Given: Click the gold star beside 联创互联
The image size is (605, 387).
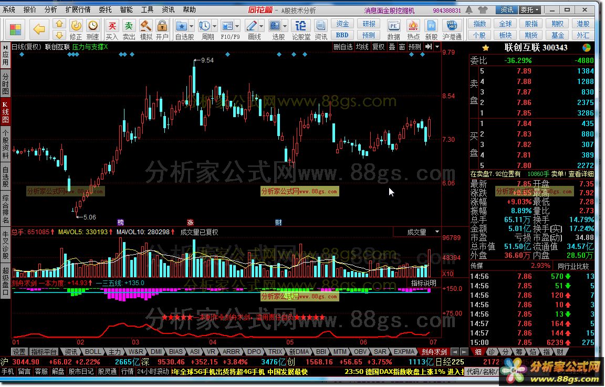Looking at the screenshot, I should pyautogui.click(x=485, y=48).
